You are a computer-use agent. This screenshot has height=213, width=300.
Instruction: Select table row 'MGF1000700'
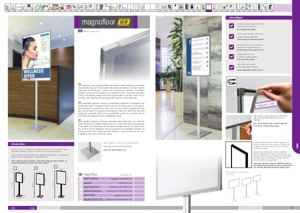point(111,187)
